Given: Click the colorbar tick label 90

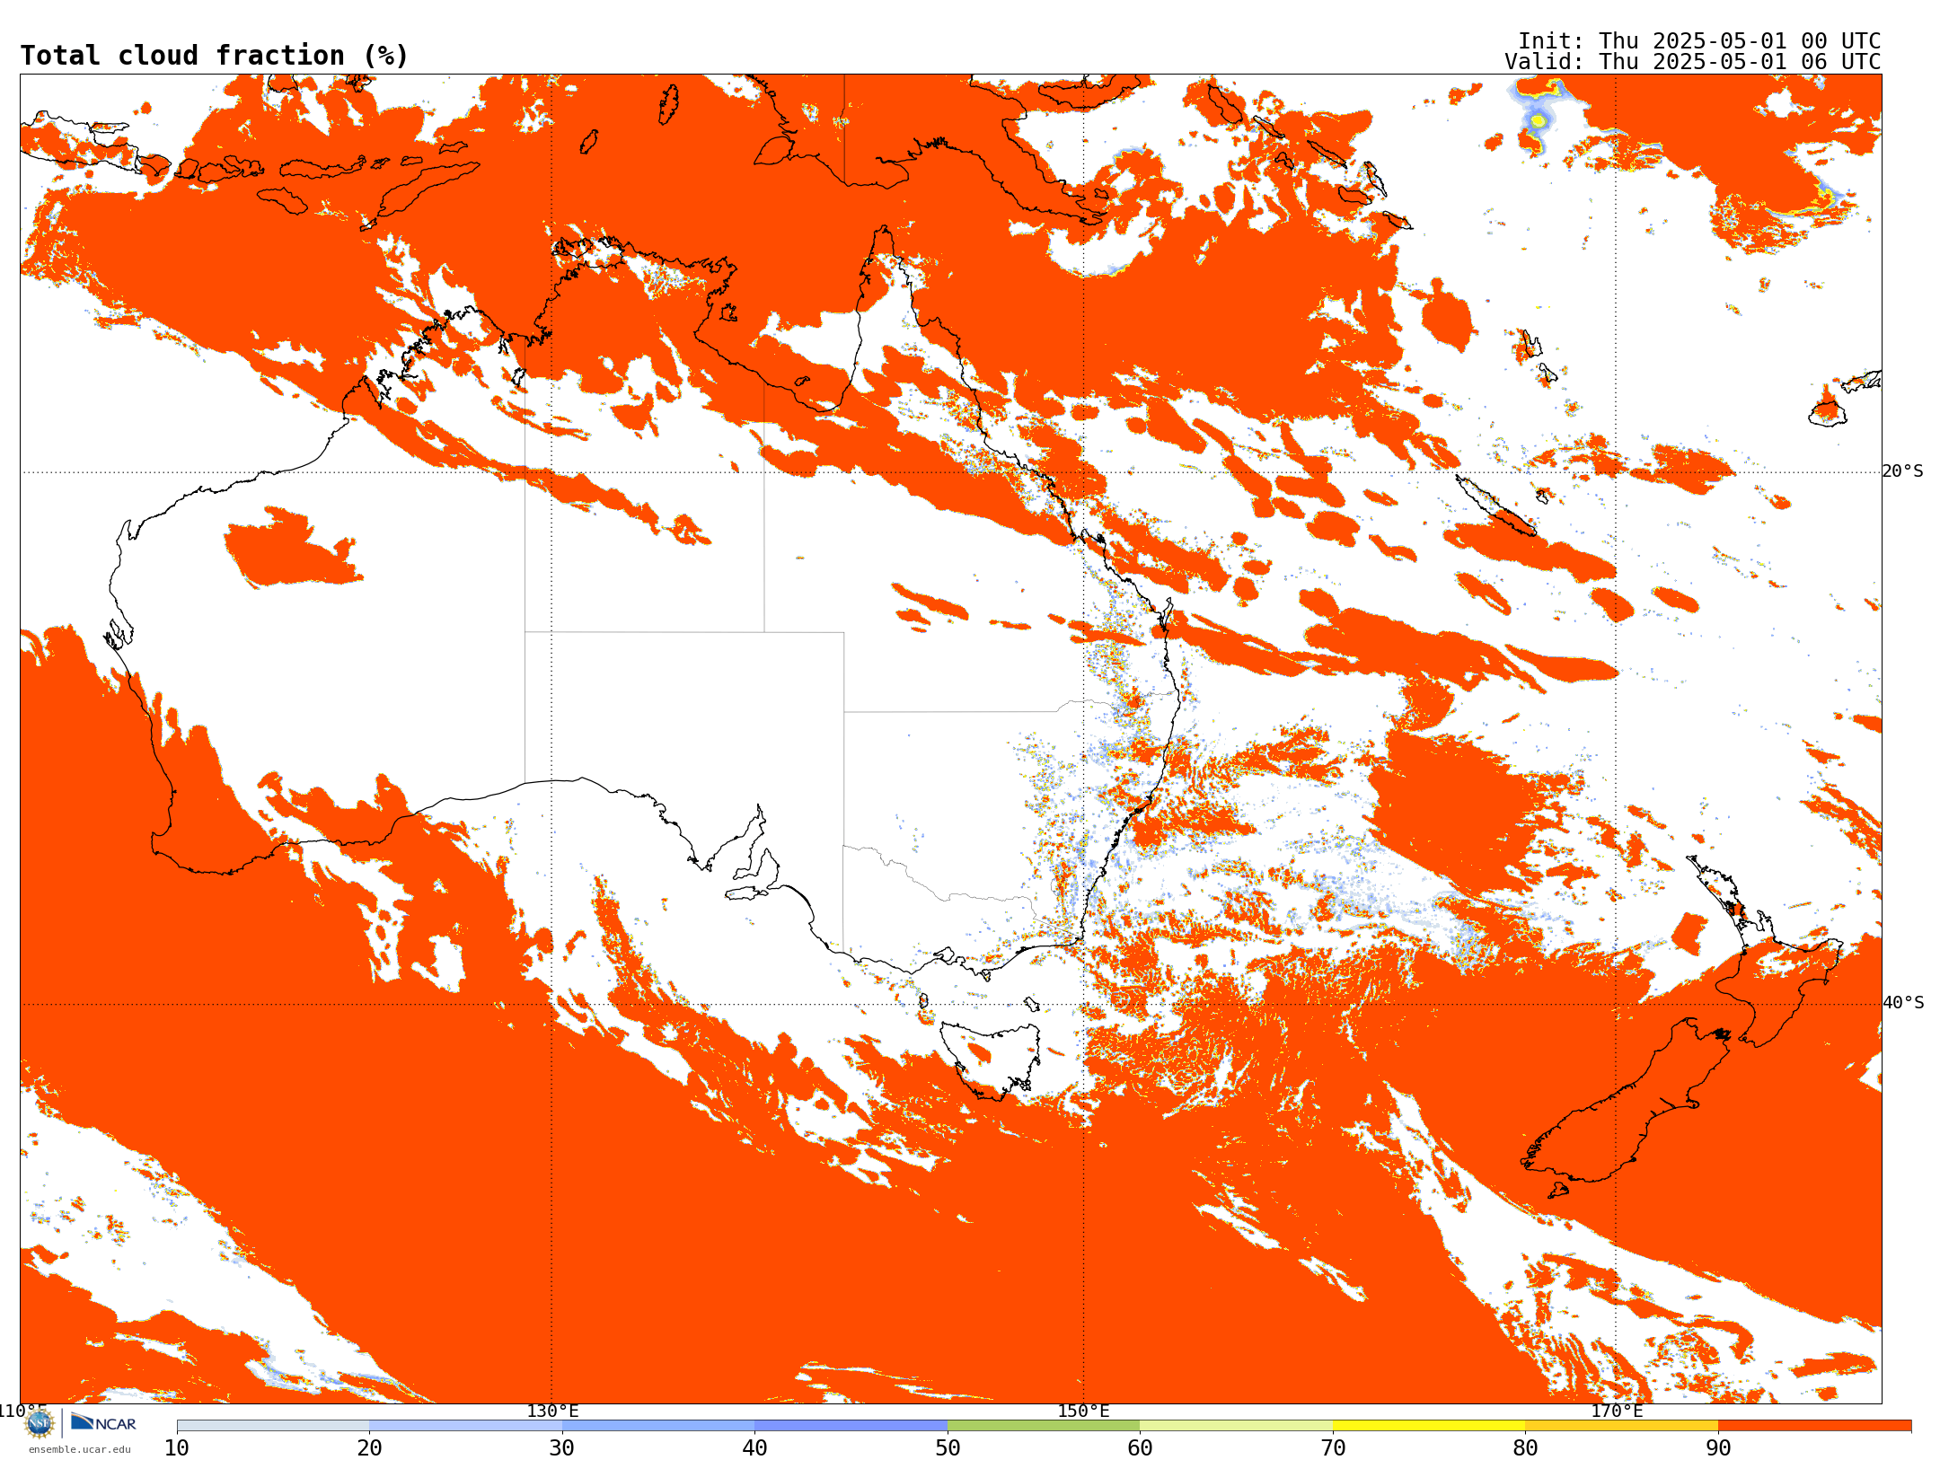Looking at the screenshot, I should [x=1718, y=1447].
